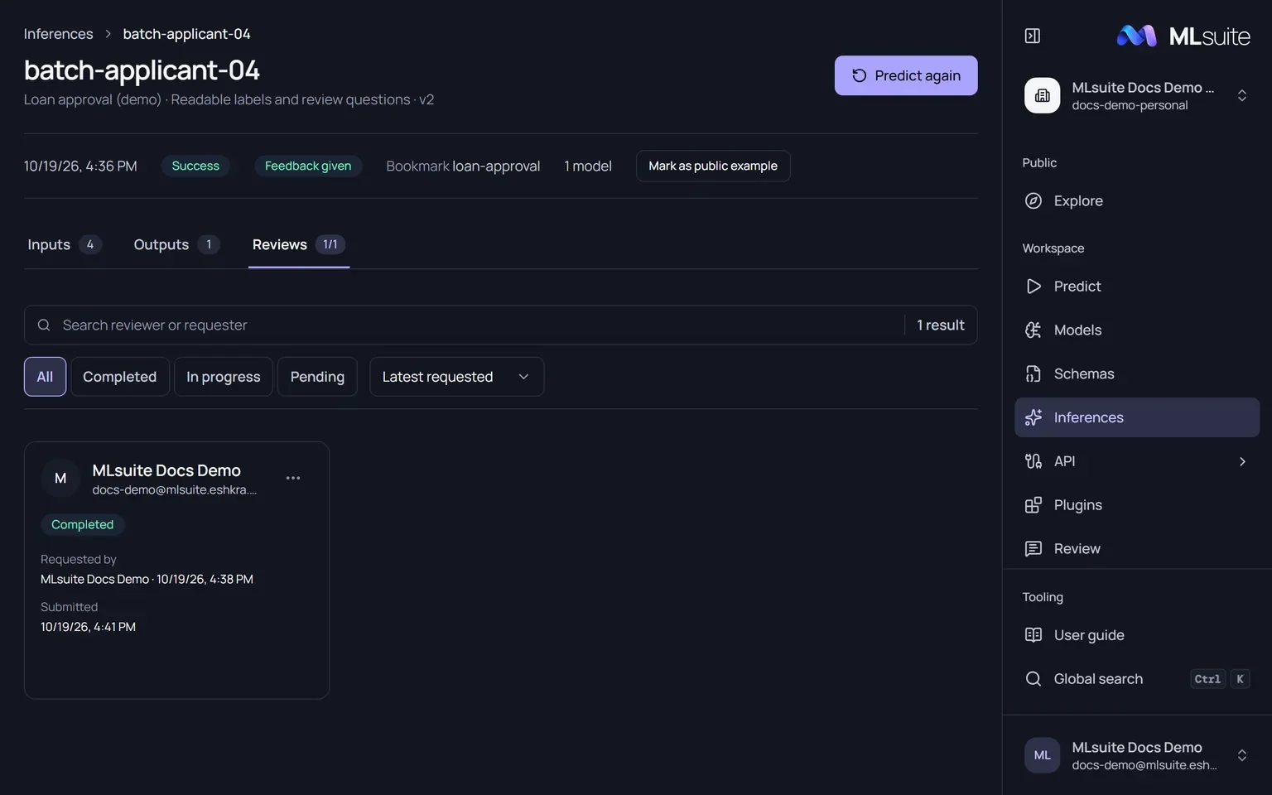The height and width of the screenshot is (795, 1272).
Task: Click the reviewer name MLsuite Docs Demo on card
Action: (166, 470)
